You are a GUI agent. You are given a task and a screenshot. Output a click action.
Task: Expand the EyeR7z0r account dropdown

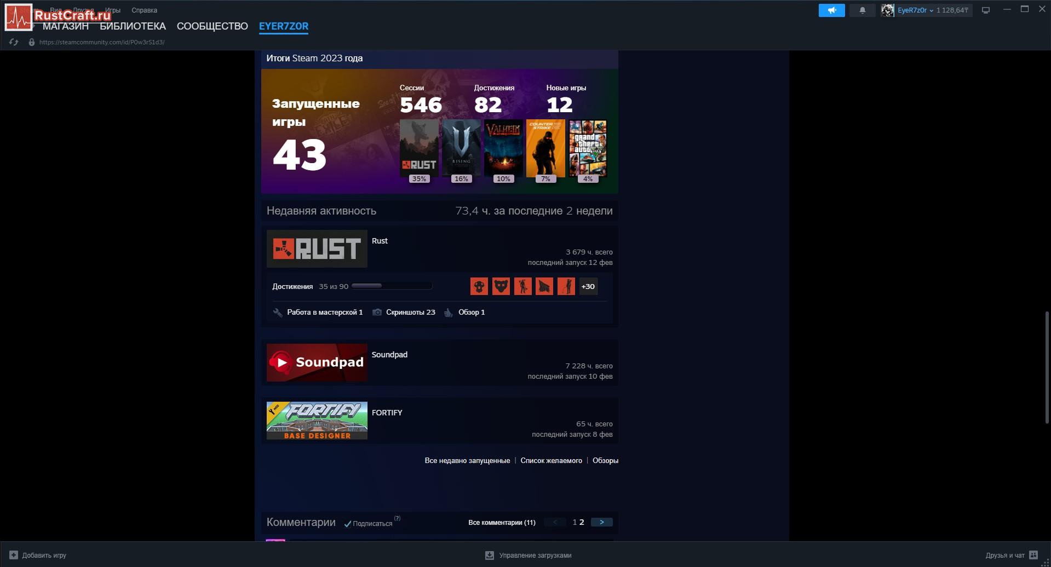point(931,10)
